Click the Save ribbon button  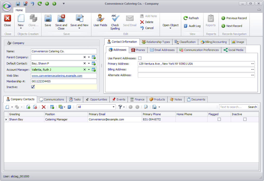tap(48, 21)
